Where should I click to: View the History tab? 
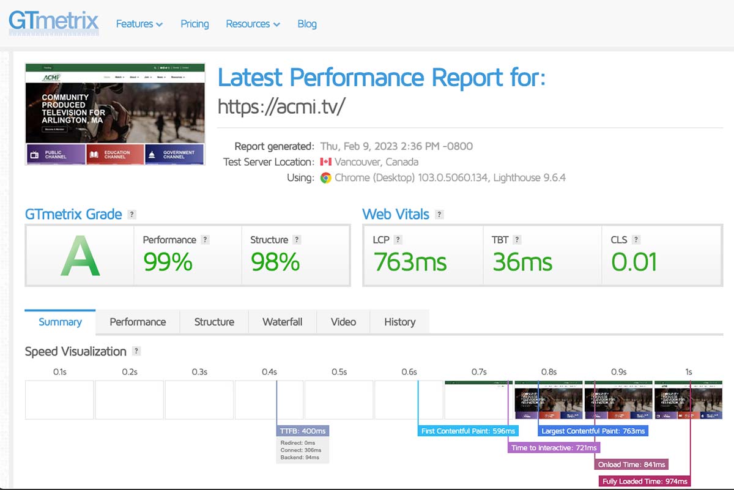click(399, 322)
